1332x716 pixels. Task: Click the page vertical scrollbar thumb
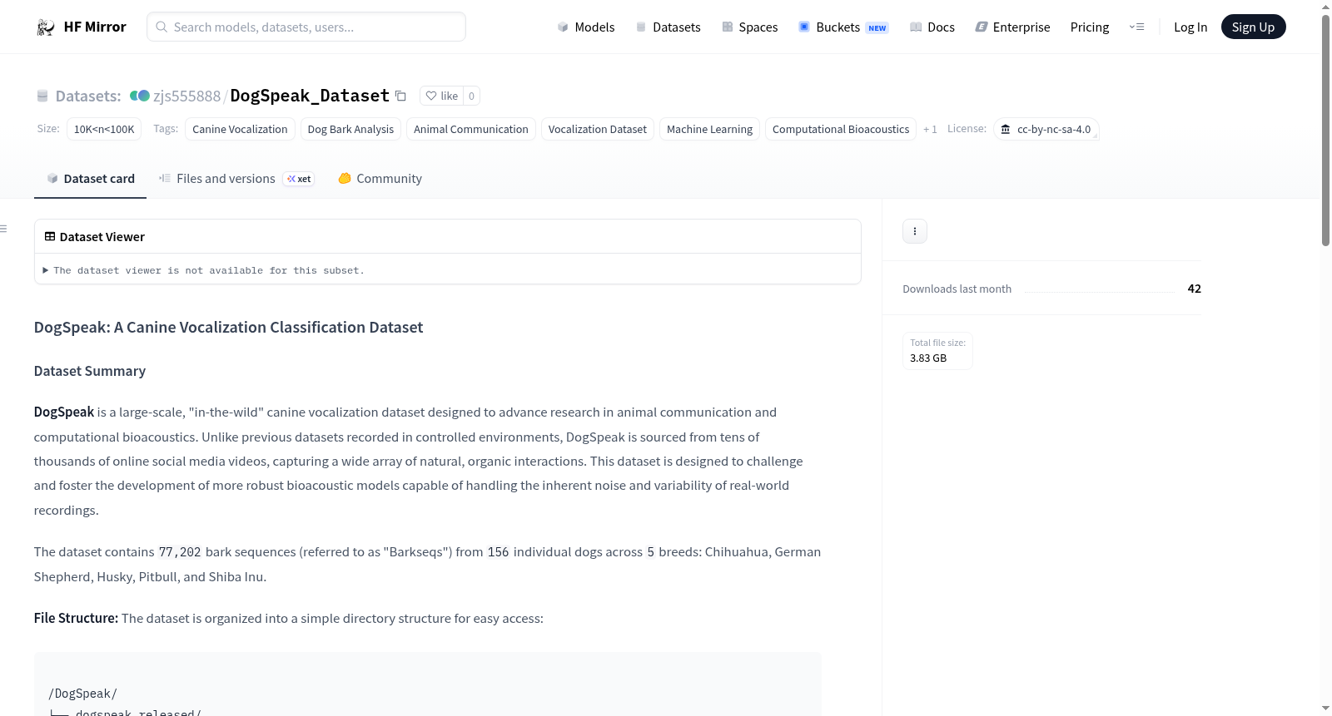click(x=1325, y=130)
